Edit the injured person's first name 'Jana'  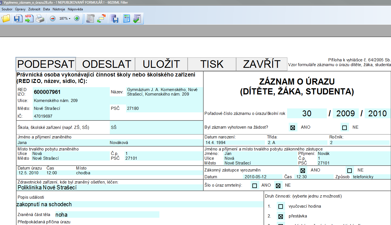[x=63, y=143]
